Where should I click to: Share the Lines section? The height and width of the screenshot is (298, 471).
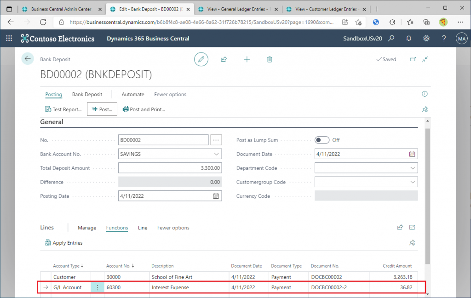(x=400, y=227)
